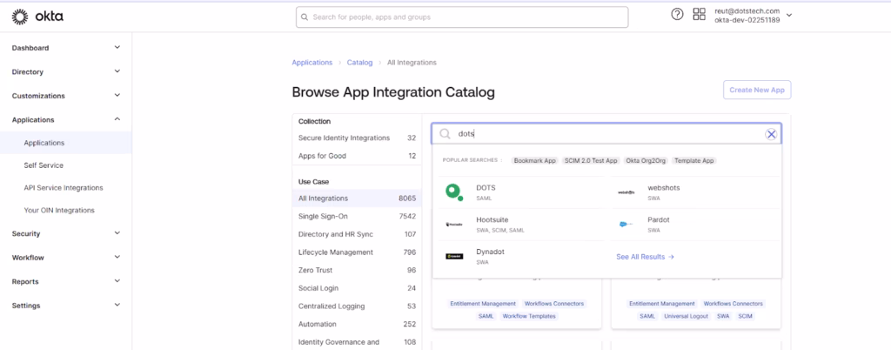The image size is (891, 350).
Task: Open Self Service in the sidebar
Action: pyautogui.click(x=44, y=165)
